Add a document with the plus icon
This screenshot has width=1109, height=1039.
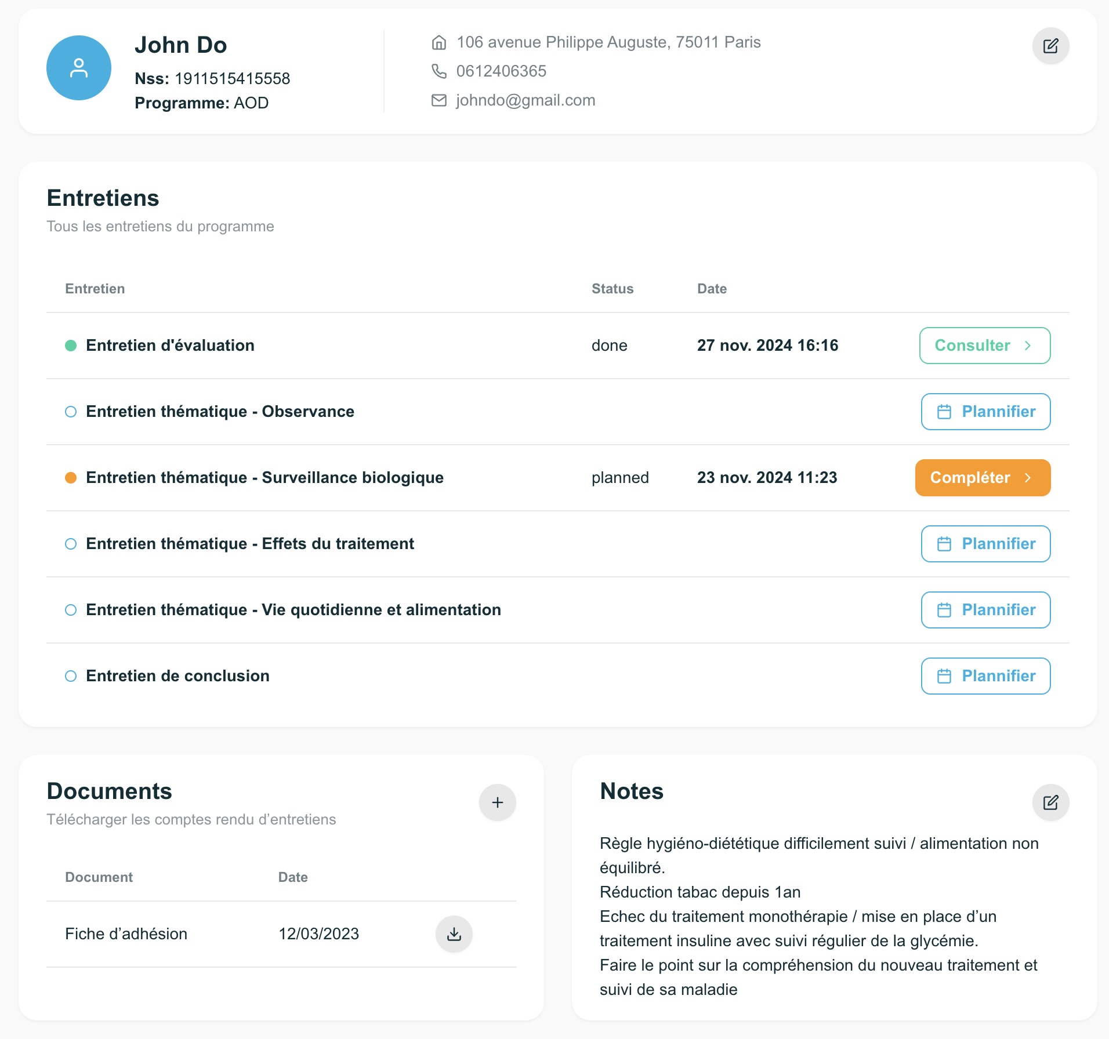(497, 802)
